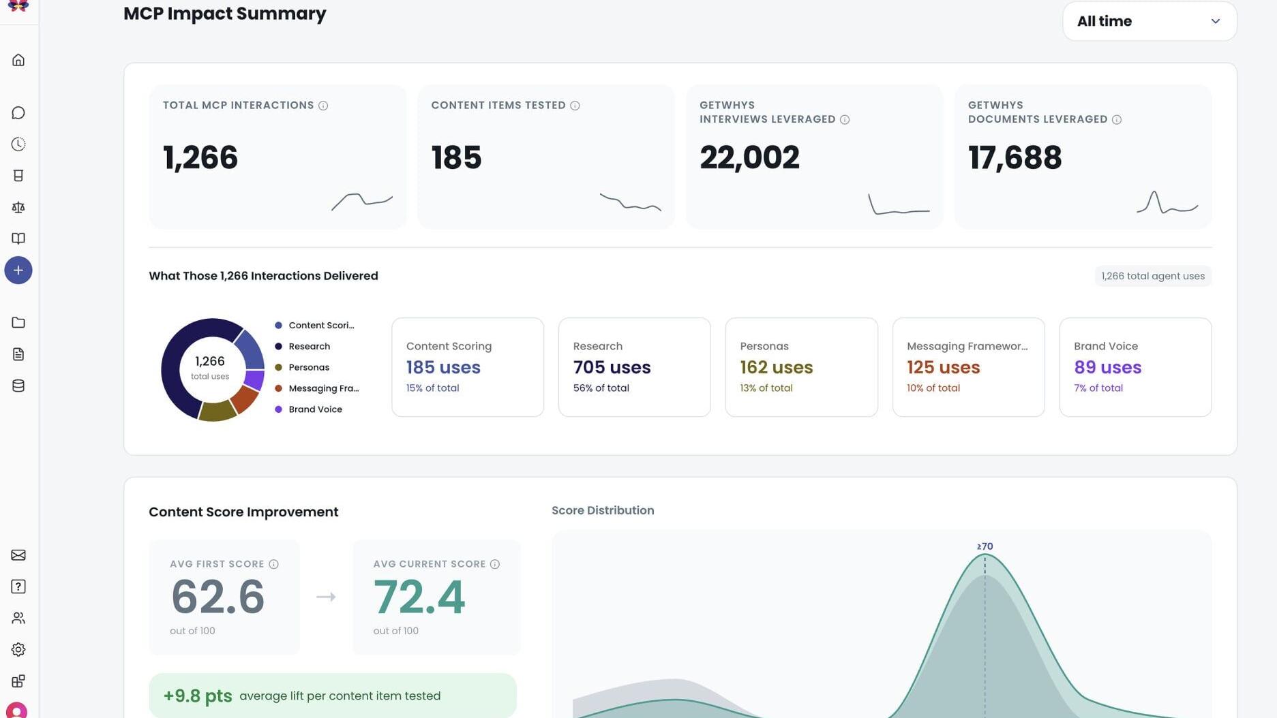
Task: Click info icon next to Total MCP Interactions
Action: coord(323,106)
